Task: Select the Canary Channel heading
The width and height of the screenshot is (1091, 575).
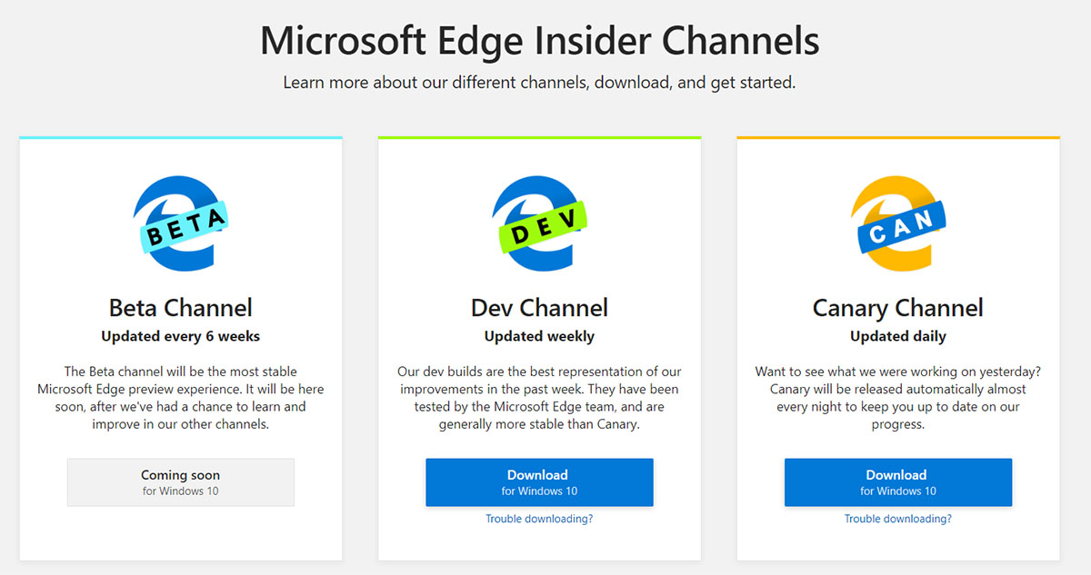Action: pos(898,308)
